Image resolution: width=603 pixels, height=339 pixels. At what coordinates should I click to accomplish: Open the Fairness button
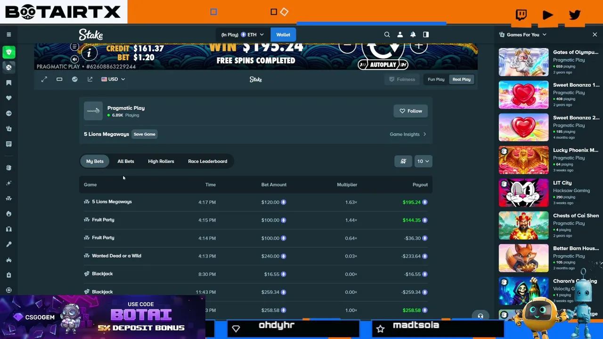(x=402, y=79)
